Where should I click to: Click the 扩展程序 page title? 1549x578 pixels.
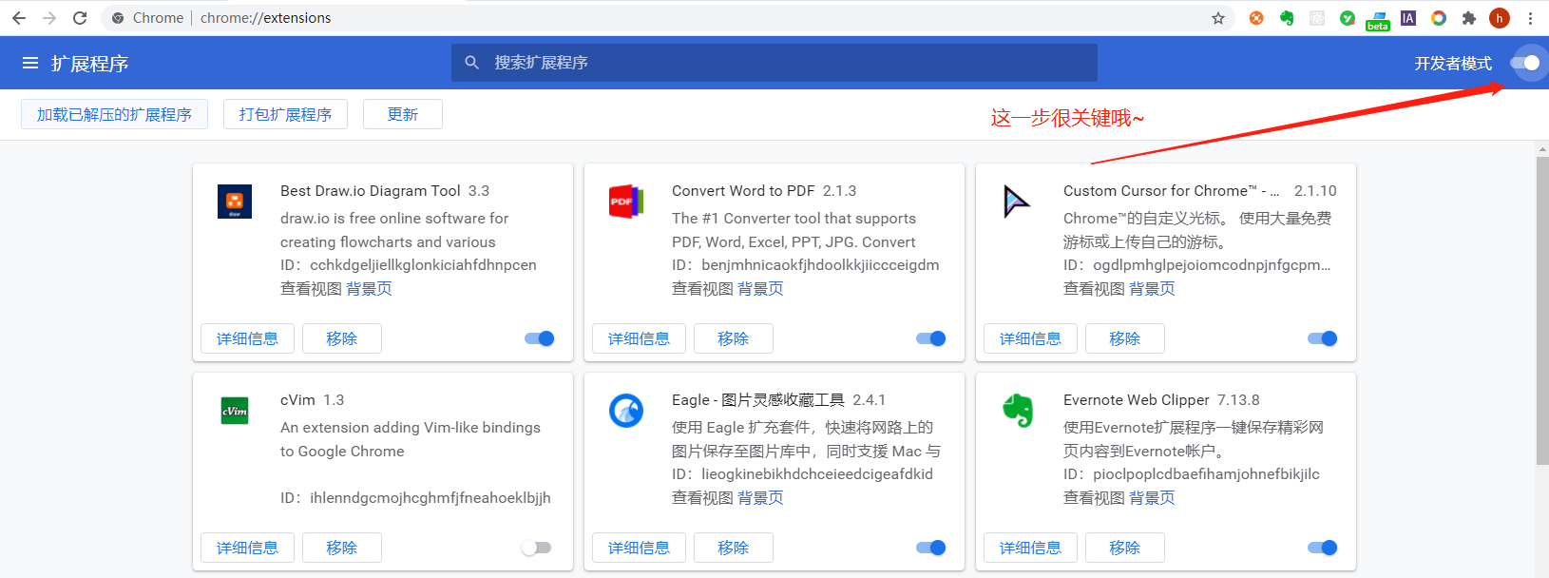pos(89,64)
